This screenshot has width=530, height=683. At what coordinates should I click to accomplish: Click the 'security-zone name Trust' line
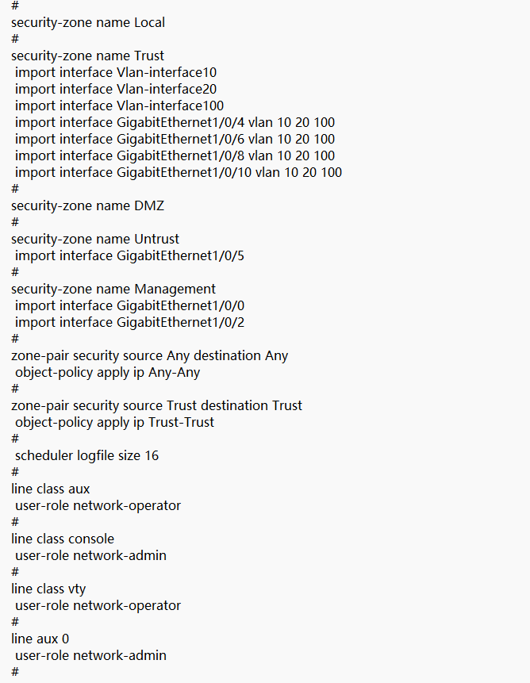coord(87,56)
